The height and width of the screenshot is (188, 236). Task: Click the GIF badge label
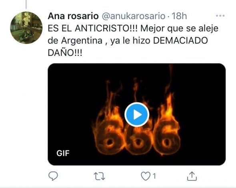(63, 153)
